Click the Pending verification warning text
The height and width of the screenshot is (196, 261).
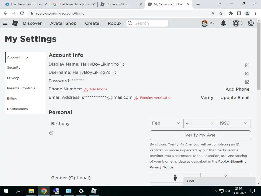click(x=156, y=98)
